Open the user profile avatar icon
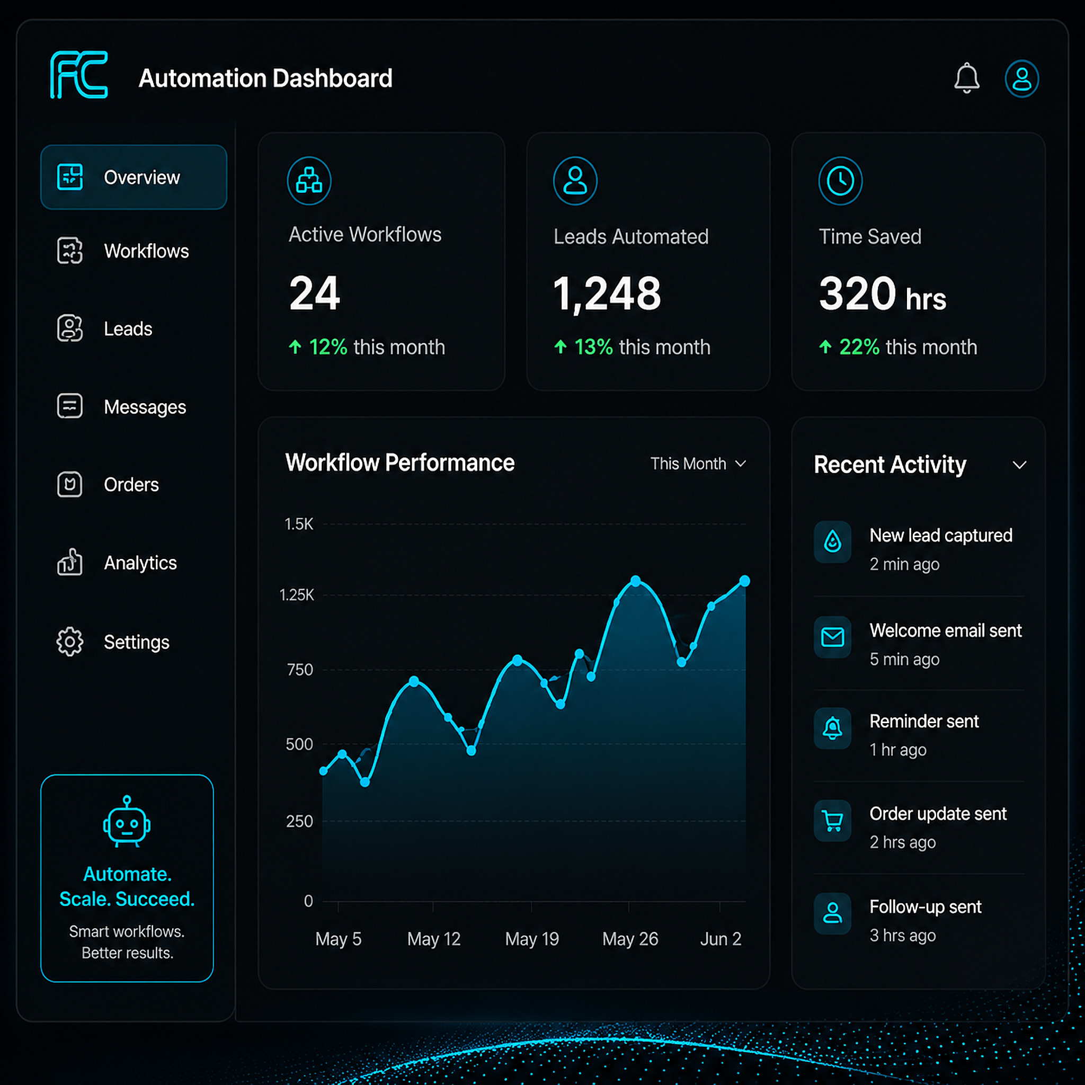 point(1021,78)
